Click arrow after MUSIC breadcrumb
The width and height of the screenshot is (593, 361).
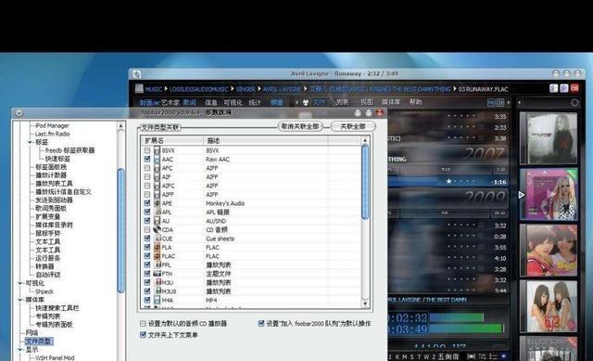pyautogui.click(x=166, y=89)
